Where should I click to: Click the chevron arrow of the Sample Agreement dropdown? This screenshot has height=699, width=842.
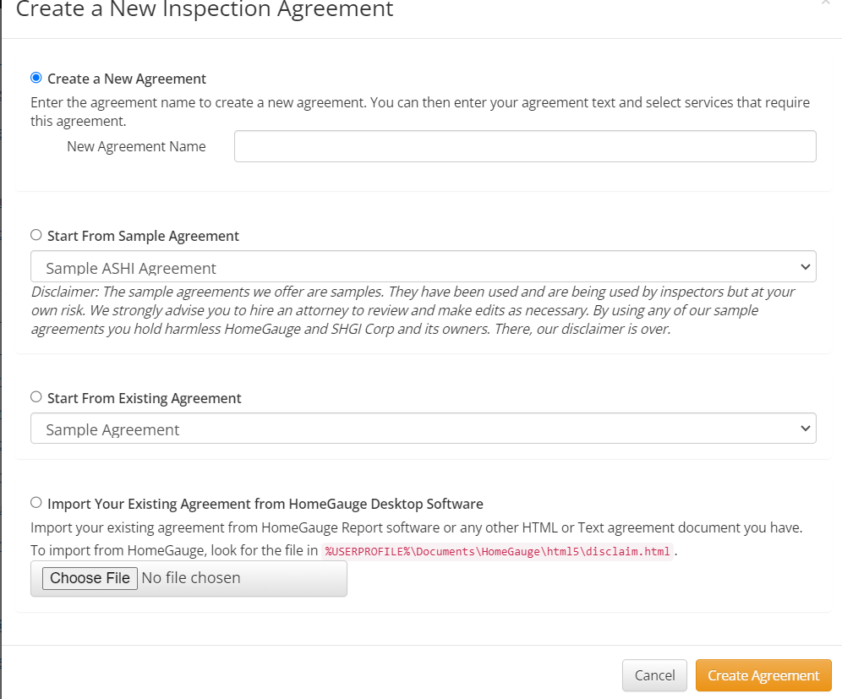coord(804,429)
